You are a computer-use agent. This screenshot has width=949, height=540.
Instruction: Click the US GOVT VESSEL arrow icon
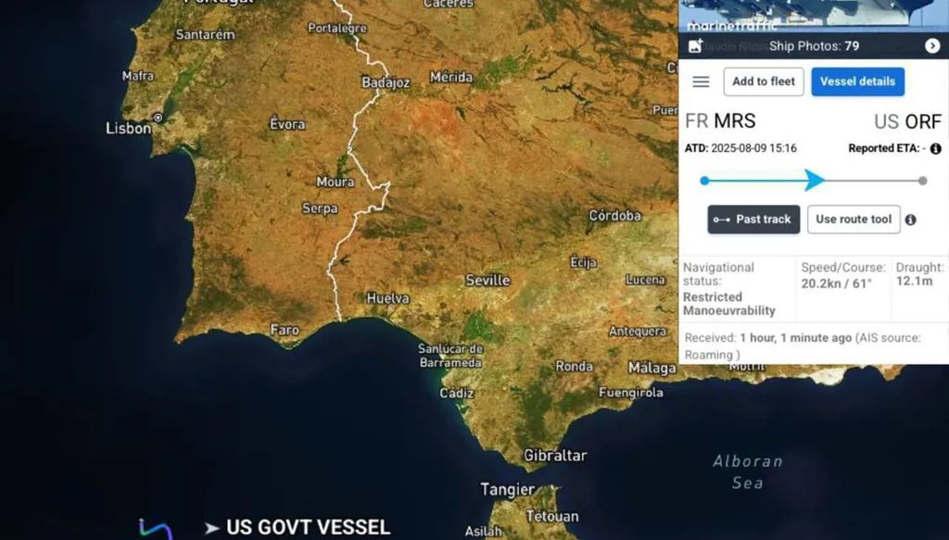[x=211, y=528]
